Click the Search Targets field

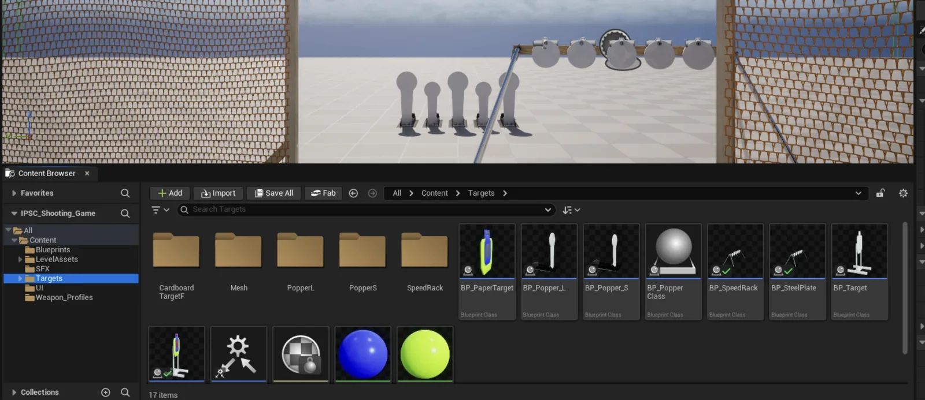click(x=366, y=210)
